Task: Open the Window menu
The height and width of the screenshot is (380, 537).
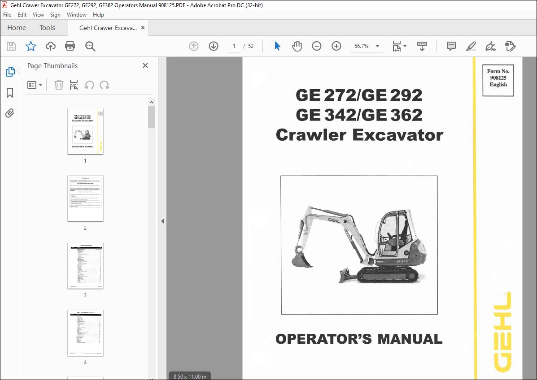Action: click(x=77, y=15)
